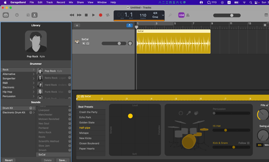Toggle the Library panel button
The height and width of the screenshot is (162, 269).
coord(6,15)
